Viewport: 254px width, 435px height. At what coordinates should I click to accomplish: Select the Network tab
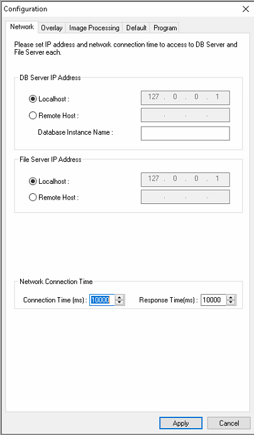[x=22, y=27]
